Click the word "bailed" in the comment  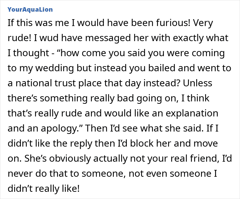point(168,67)
